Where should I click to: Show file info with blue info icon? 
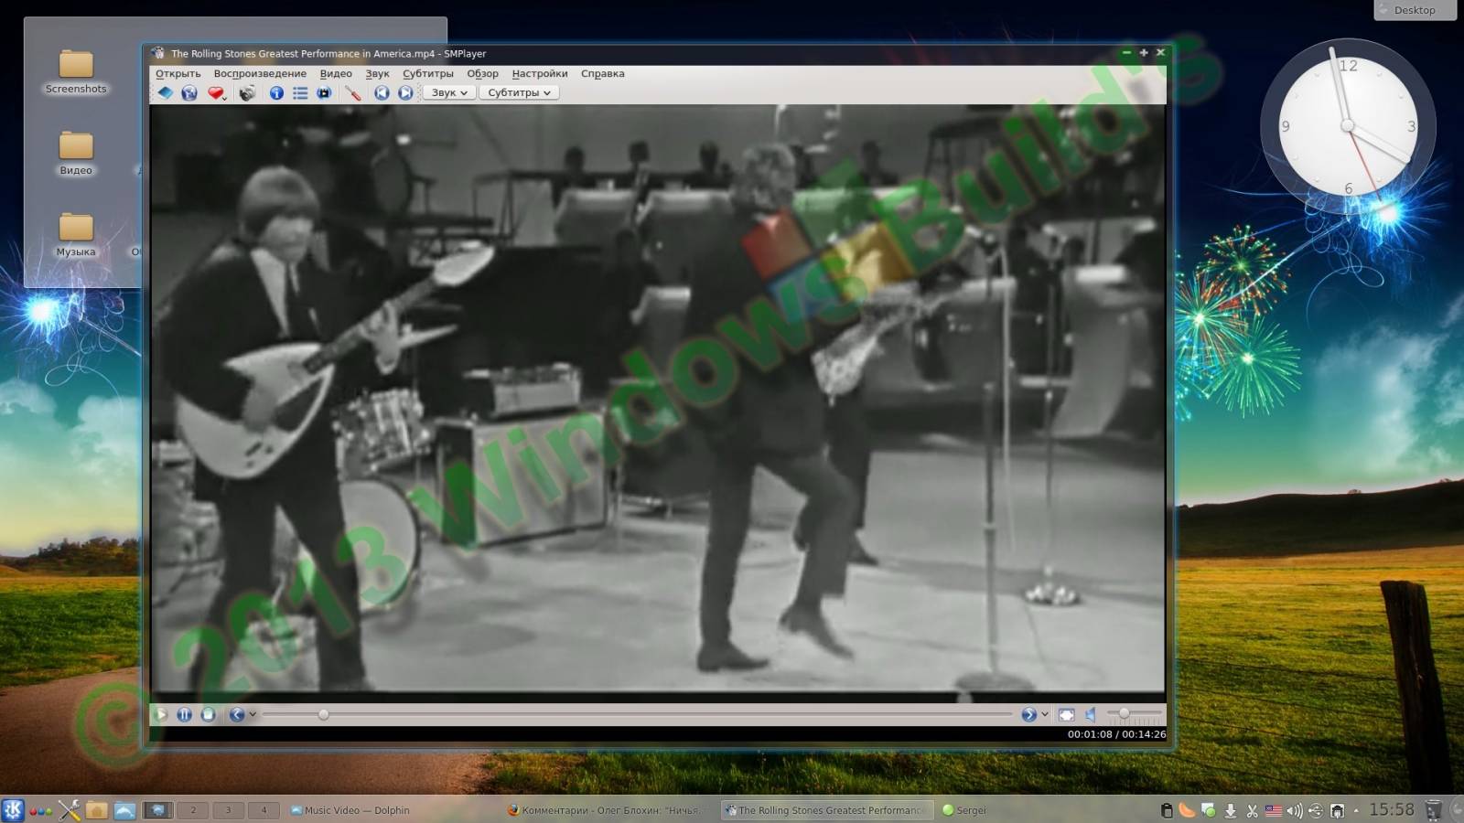(x=276, y=92)
